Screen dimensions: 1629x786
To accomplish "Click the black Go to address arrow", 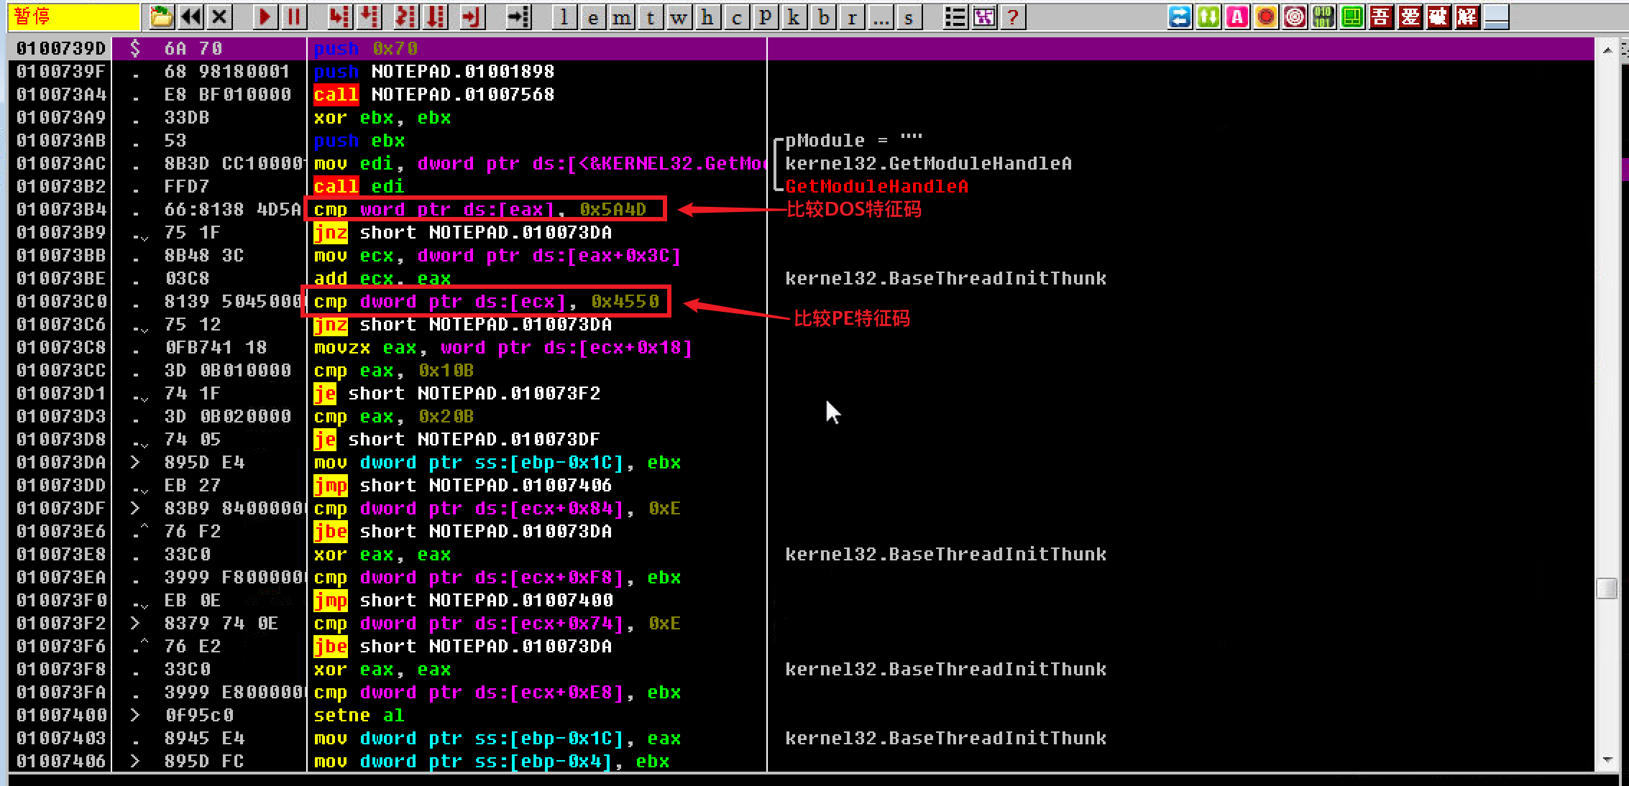I will click(518, 17).
